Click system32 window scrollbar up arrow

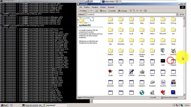tap(184, 18)
